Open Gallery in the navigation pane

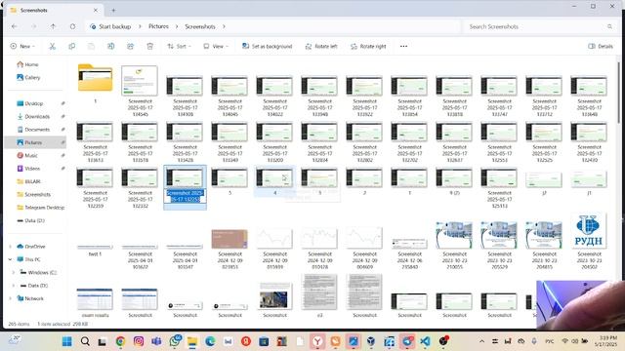tap(28, 77)
